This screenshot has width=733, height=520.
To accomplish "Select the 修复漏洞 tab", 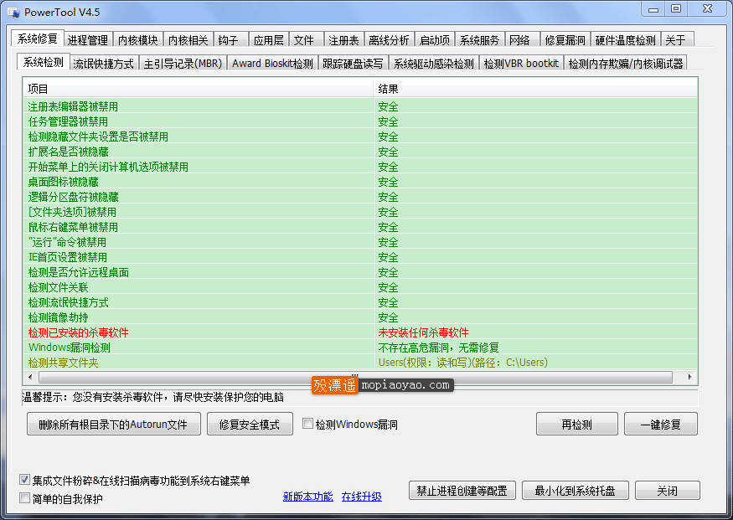I will click(x=565, y=40).
